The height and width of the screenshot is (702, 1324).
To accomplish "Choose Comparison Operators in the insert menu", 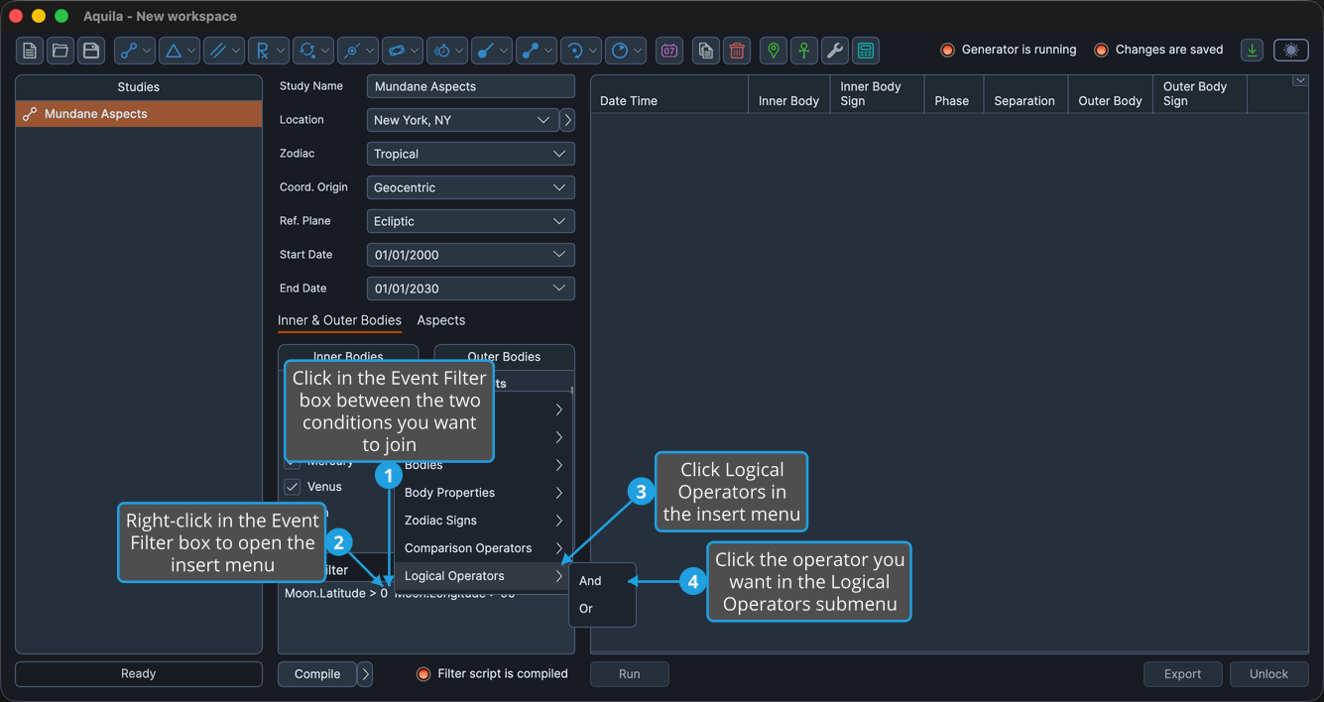I will (483, 548).
